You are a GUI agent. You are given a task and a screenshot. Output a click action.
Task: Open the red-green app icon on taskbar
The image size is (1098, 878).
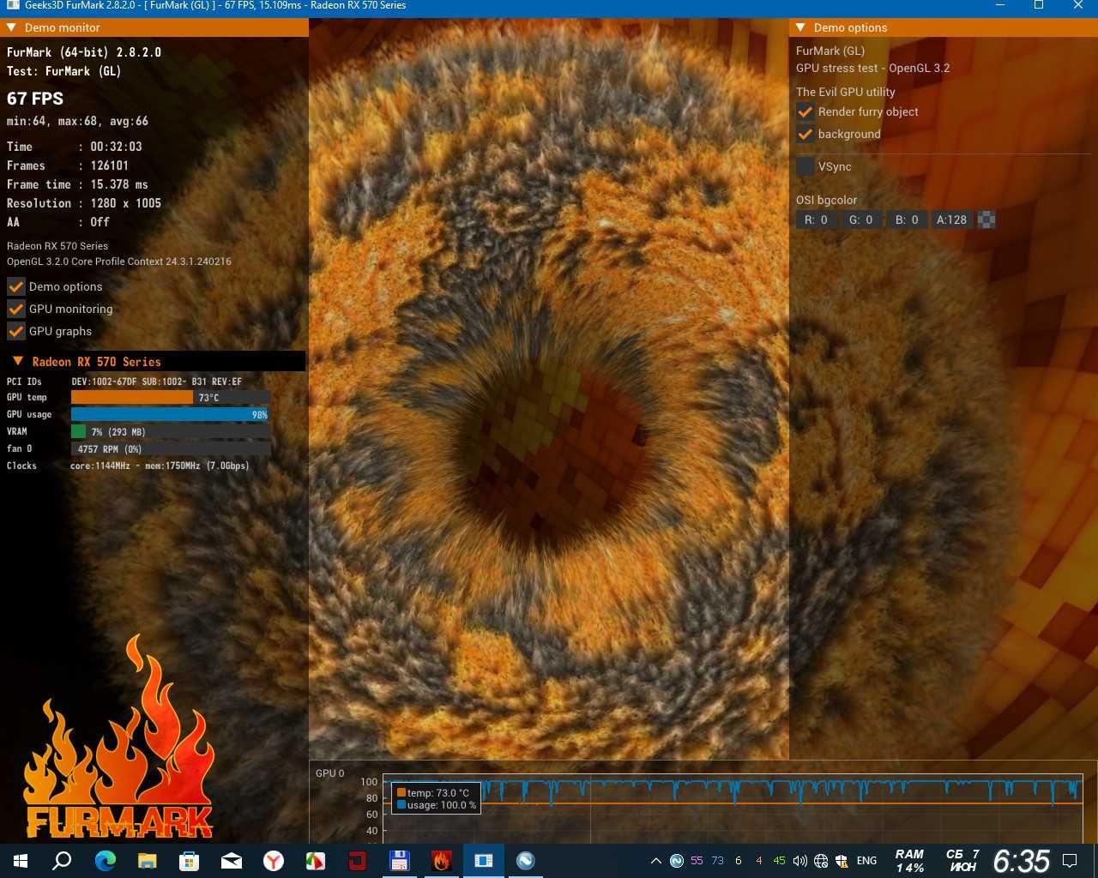point(315,860)
